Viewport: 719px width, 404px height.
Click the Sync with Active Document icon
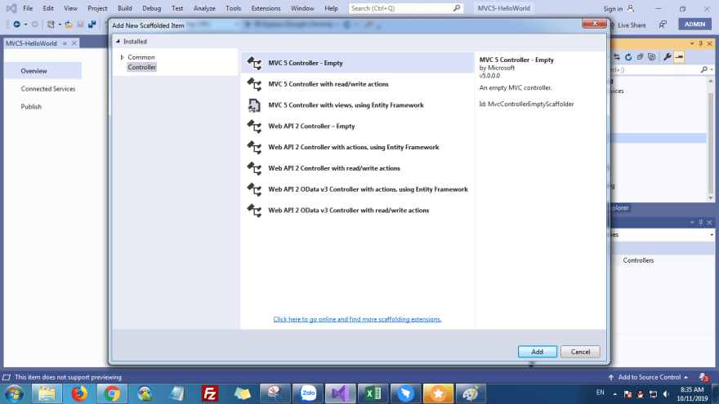[x=617, y=57]
